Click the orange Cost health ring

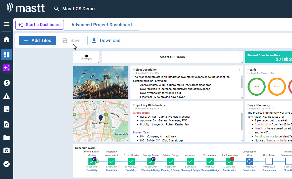click(277, 87)
